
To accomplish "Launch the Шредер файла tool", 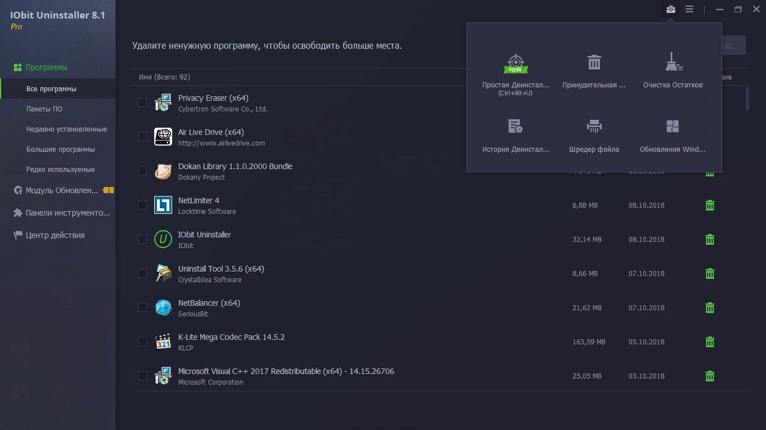I will (594, 135).
